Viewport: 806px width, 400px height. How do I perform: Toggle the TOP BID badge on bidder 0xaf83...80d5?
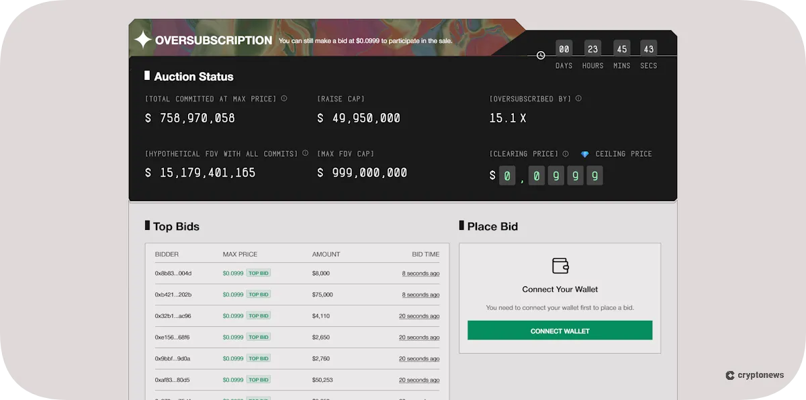click(x=259, y=380)
